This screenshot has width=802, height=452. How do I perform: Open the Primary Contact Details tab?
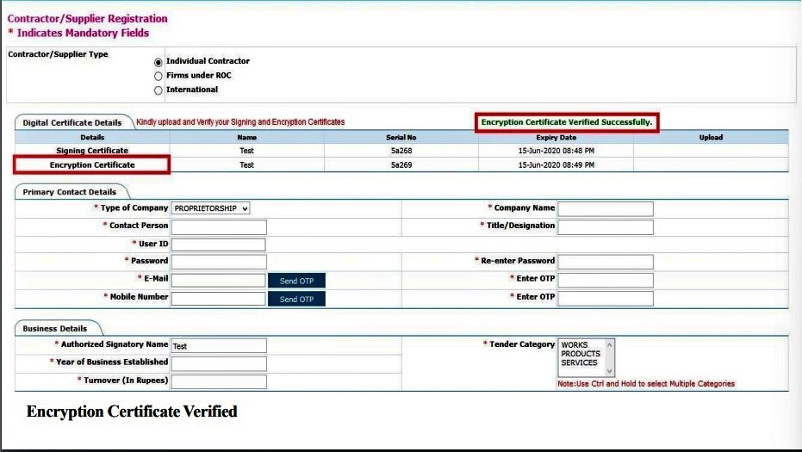point(70,192)
